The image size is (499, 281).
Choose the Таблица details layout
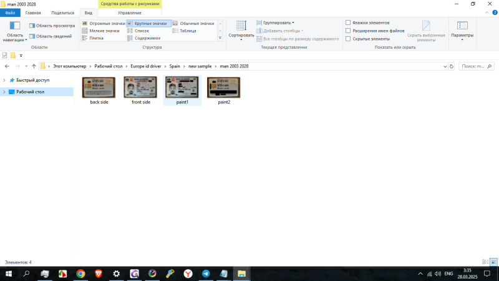[x=187, y=31]
